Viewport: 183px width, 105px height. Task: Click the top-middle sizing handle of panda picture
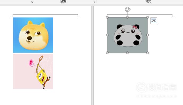[127, 17]
